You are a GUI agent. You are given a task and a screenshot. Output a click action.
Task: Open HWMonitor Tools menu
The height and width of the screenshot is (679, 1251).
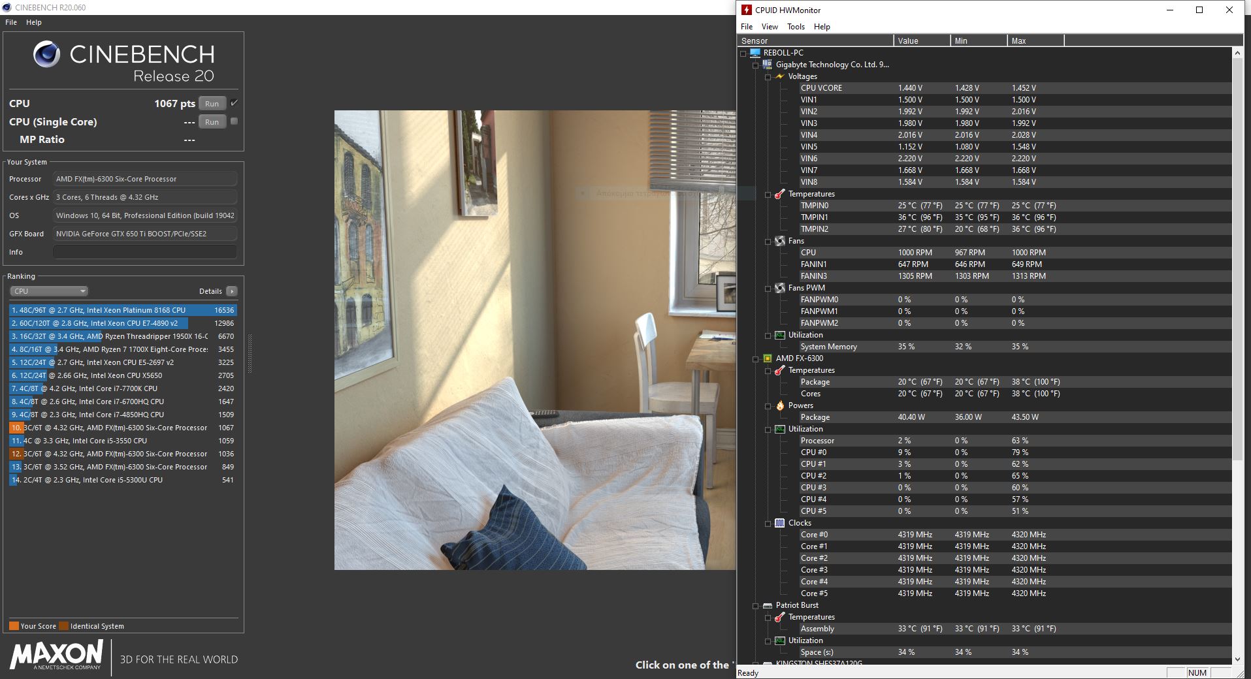796,27
